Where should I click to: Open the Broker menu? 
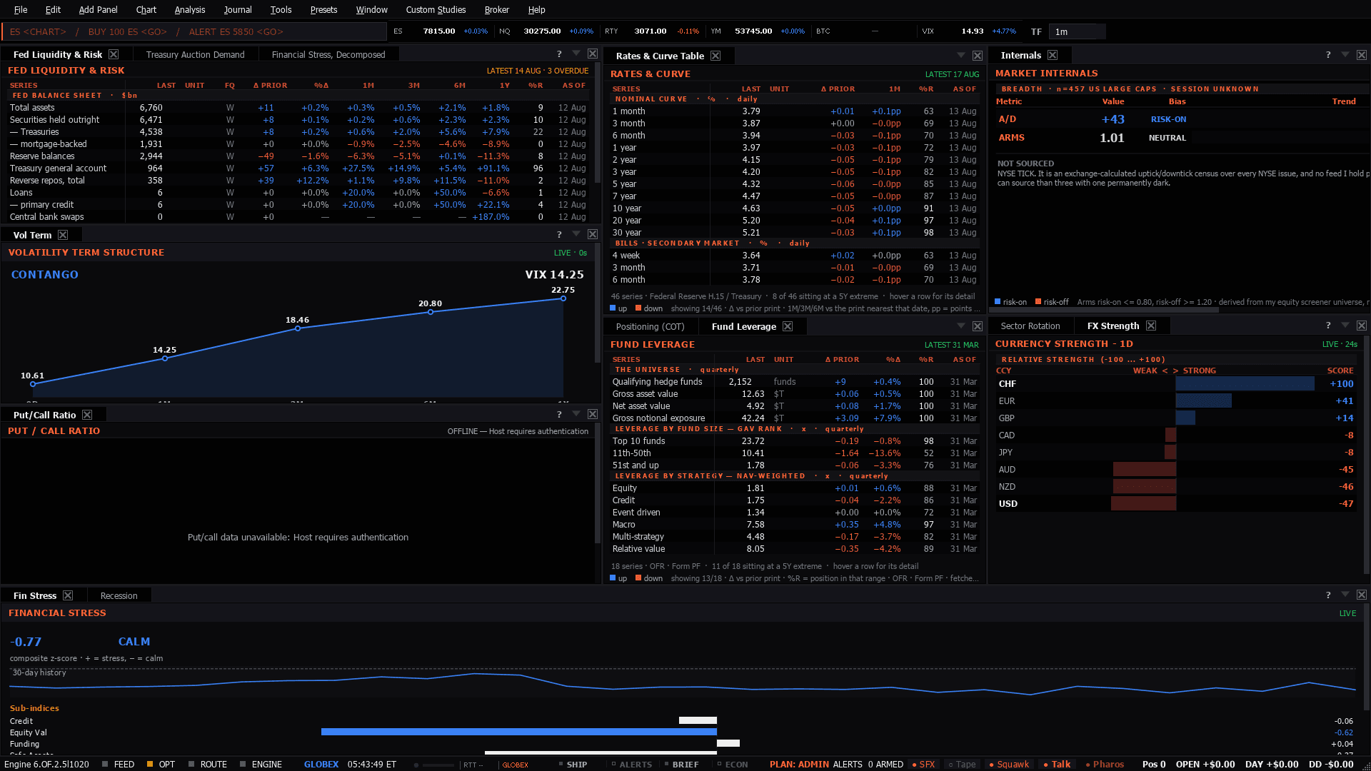(496, 9)
